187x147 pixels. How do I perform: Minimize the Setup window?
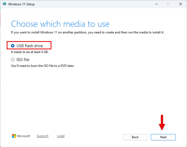point(156,4)
